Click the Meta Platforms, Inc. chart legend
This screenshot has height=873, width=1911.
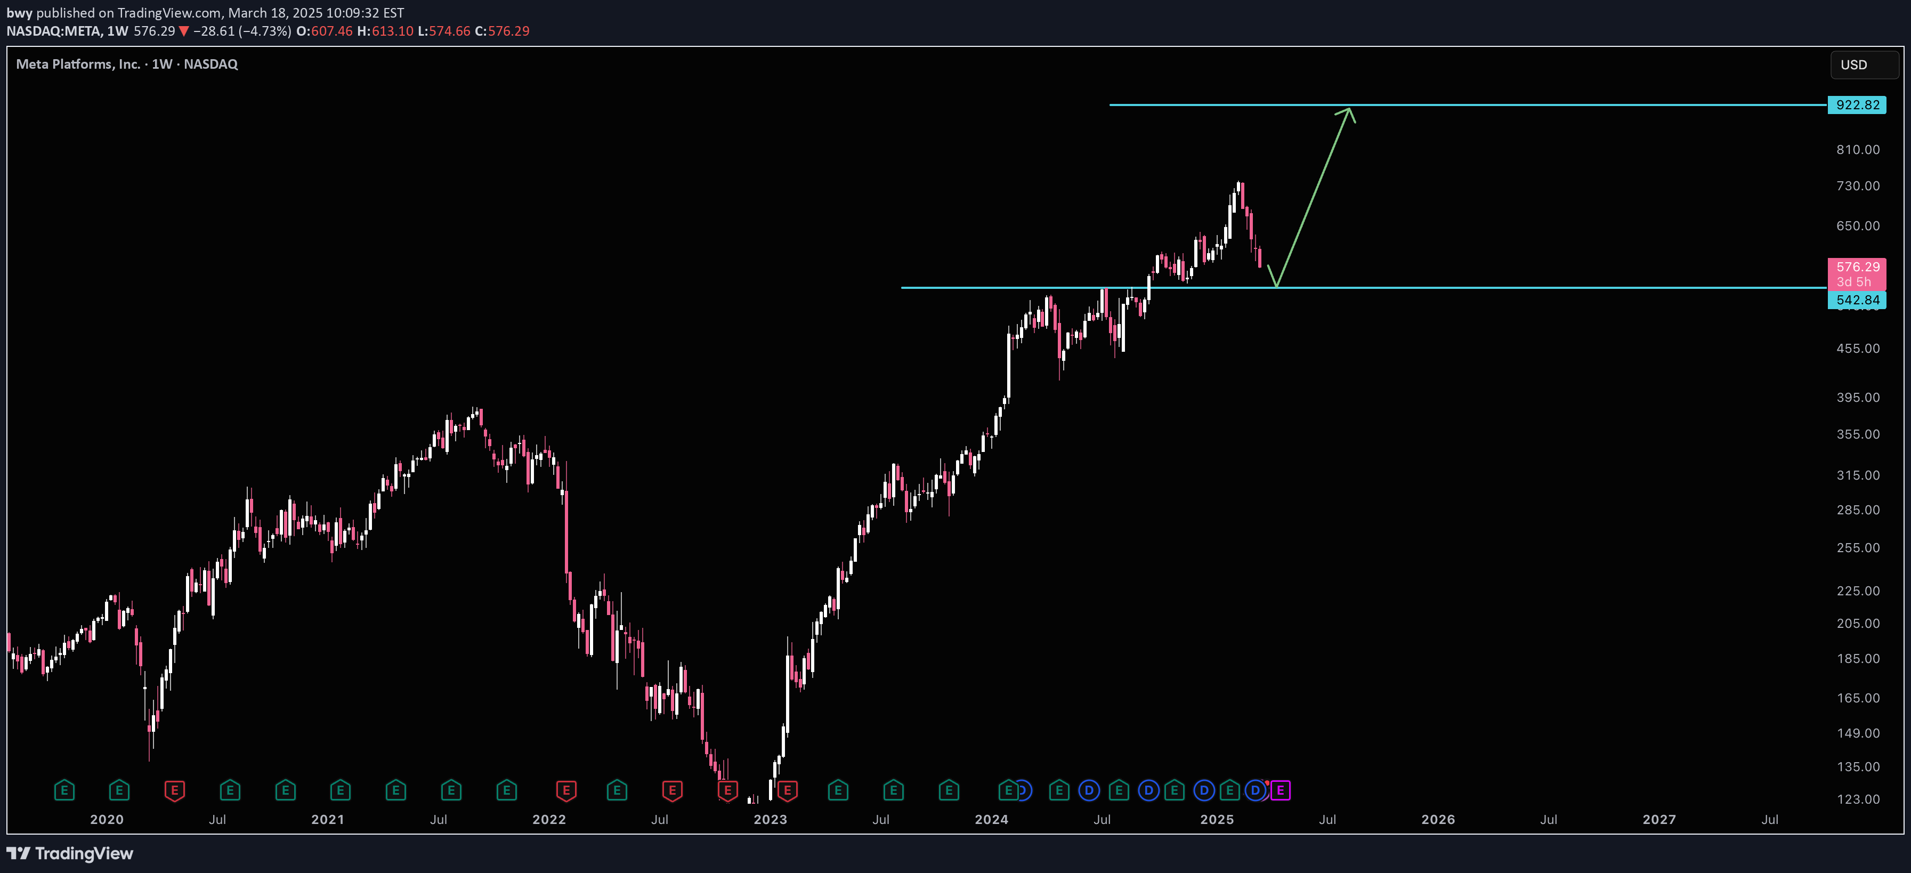tap(127, 64)
